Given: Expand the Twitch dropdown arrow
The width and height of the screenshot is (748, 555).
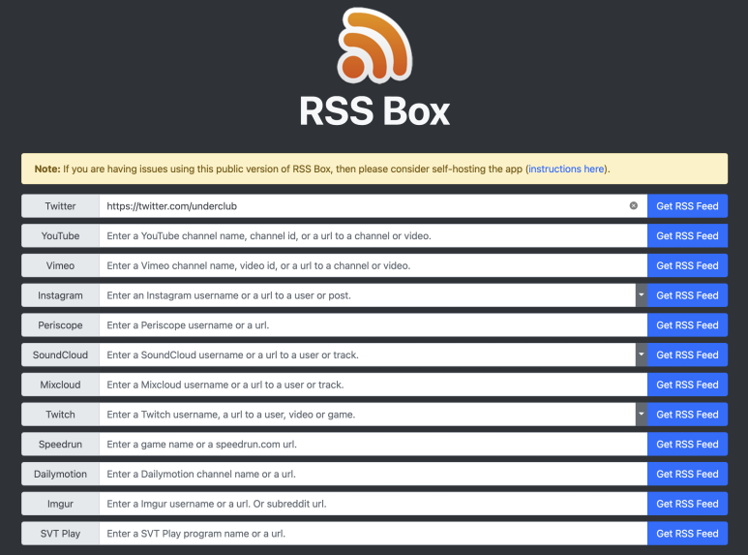Looking at the screenshot, I should click(x=642, y=415).
